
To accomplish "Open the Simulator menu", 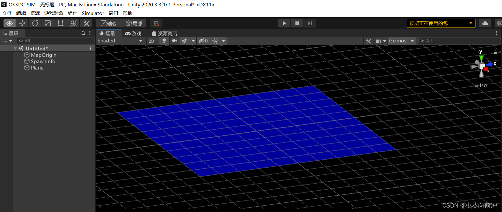I will click(x=93, y=13).
